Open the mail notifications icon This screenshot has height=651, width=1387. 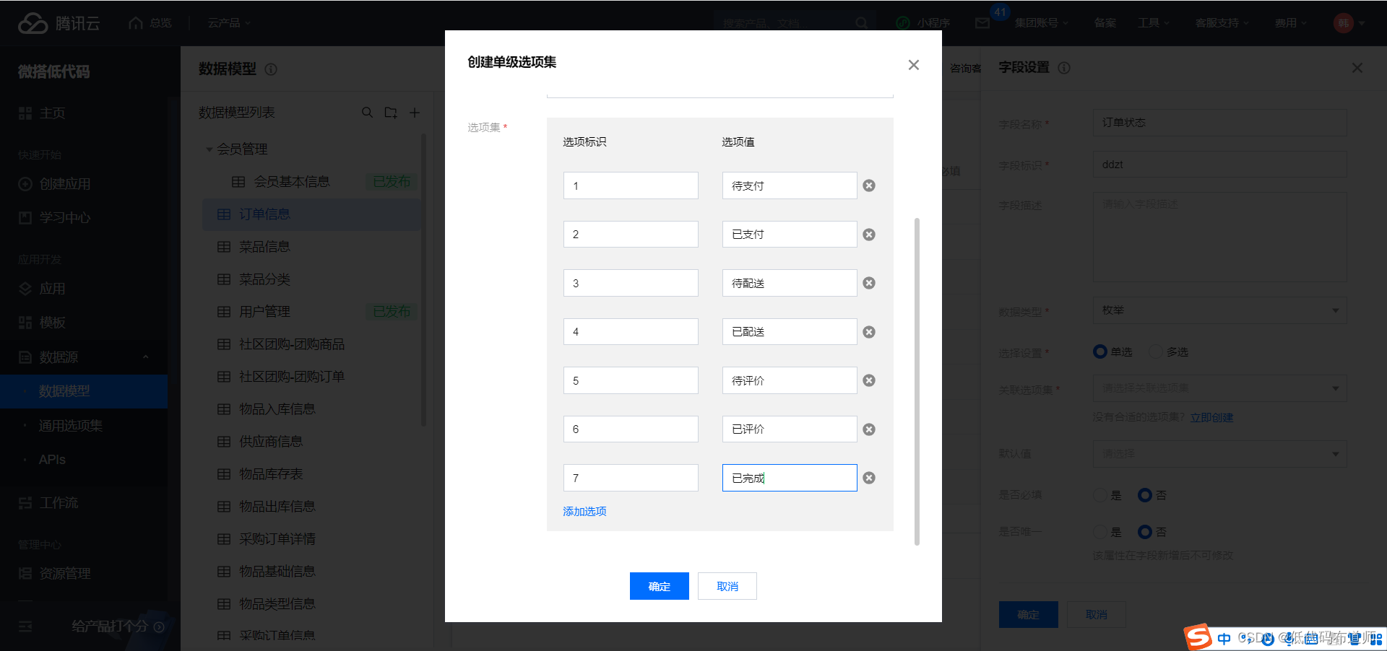[982, 23]
